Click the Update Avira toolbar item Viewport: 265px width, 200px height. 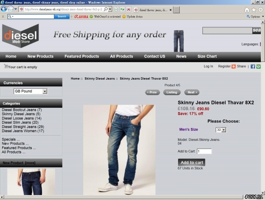point(132,17)
